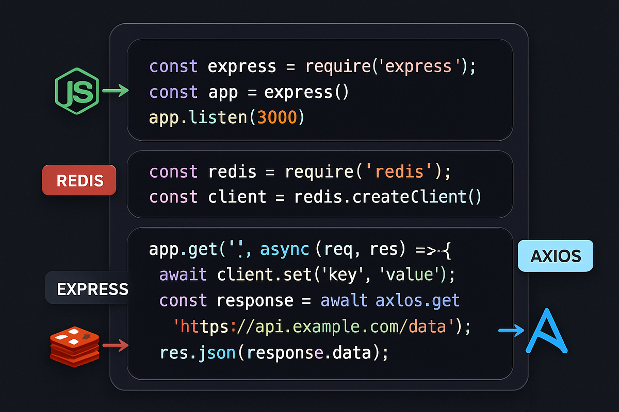619x412 pixels.
Task: Click the red REDIS badge
Action: 79,180
